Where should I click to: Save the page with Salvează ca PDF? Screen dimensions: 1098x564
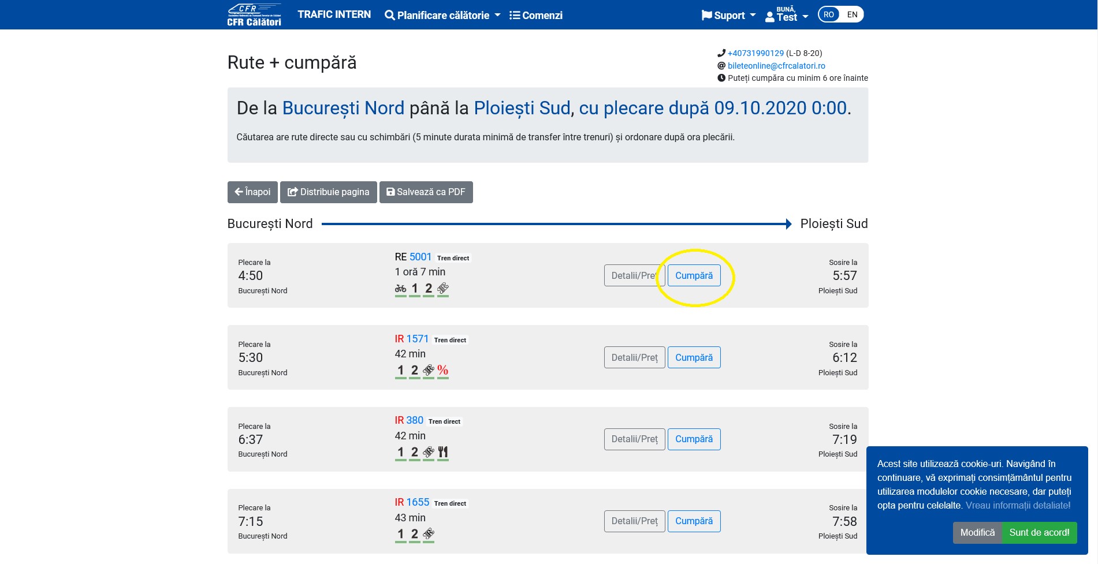(x=426, y=192)
